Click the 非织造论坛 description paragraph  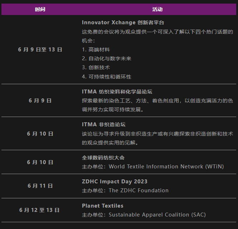(x=157, y=138)
